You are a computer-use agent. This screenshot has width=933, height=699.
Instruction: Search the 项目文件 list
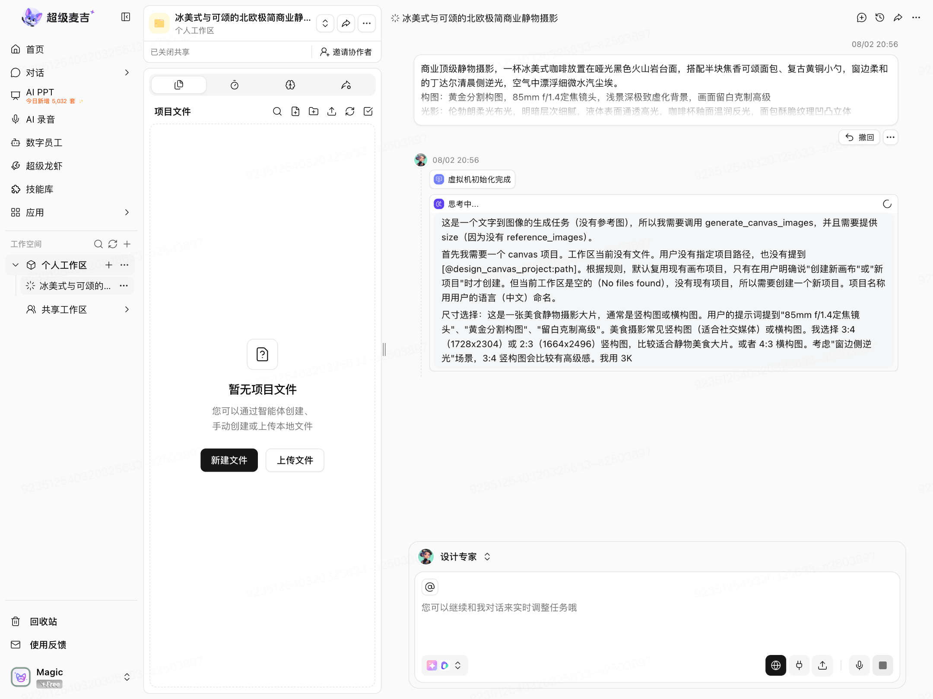click(x=277, y=112)
